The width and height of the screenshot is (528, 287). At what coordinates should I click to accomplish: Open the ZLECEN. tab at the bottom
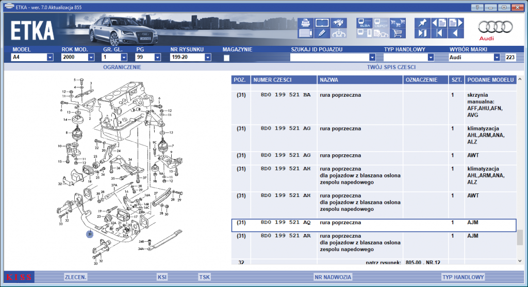(76, 277)
